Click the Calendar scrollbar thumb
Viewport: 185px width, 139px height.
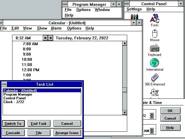tap(125, 90)
